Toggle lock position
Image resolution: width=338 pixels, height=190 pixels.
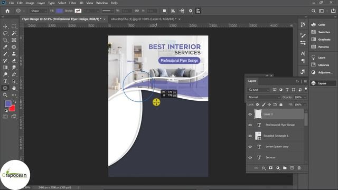[x=269, y=104]
